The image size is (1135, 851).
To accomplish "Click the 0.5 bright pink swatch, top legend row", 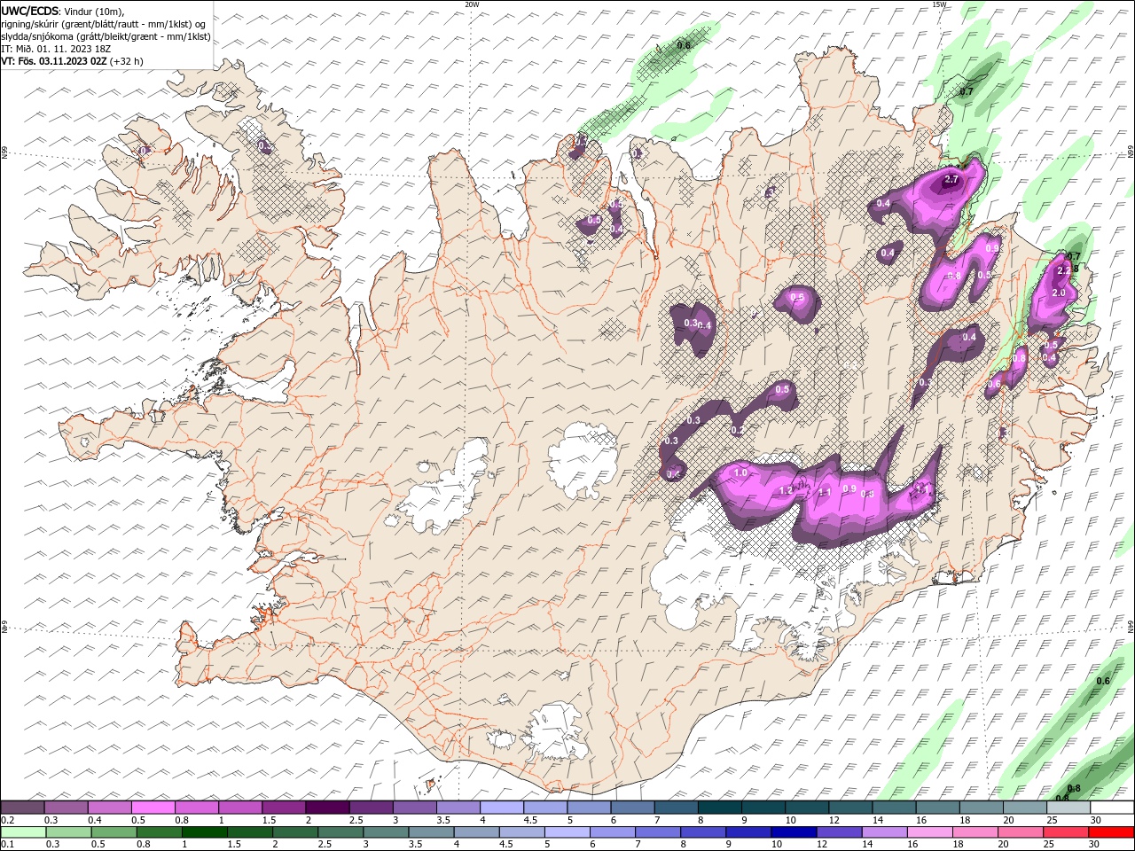I will (x=153, y=808).
